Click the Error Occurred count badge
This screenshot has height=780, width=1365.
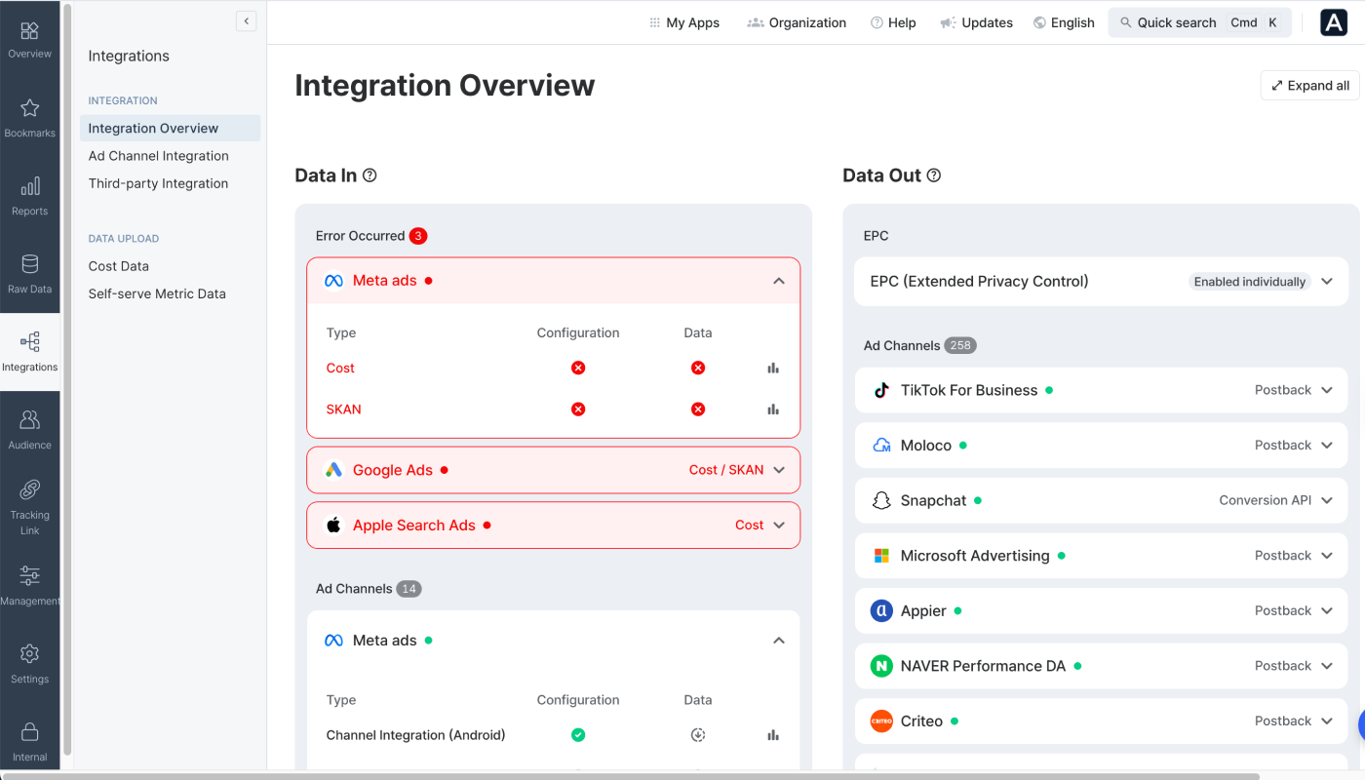tap(418, 236)
